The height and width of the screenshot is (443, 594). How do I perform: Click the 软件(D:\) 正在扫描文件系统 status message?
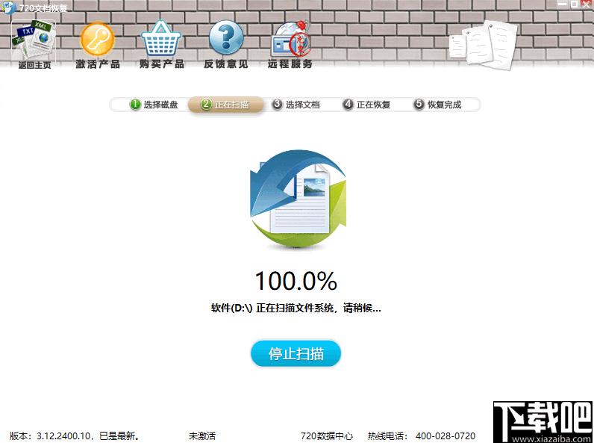296,308
